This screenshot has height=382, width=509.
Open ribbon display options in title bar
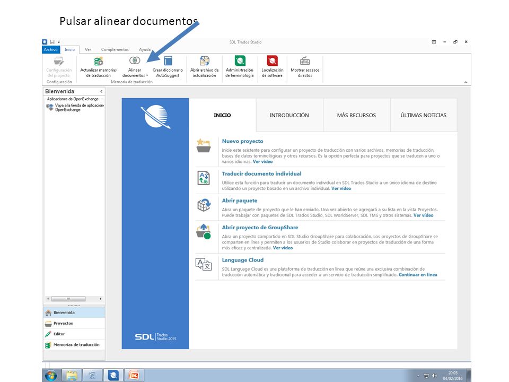coord(434,42)
